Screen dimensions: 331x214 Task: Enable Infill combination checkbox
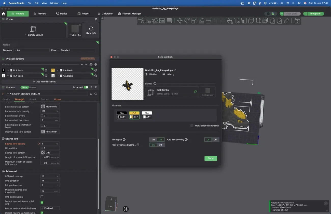pyautogui.click(x=42, y=197)
